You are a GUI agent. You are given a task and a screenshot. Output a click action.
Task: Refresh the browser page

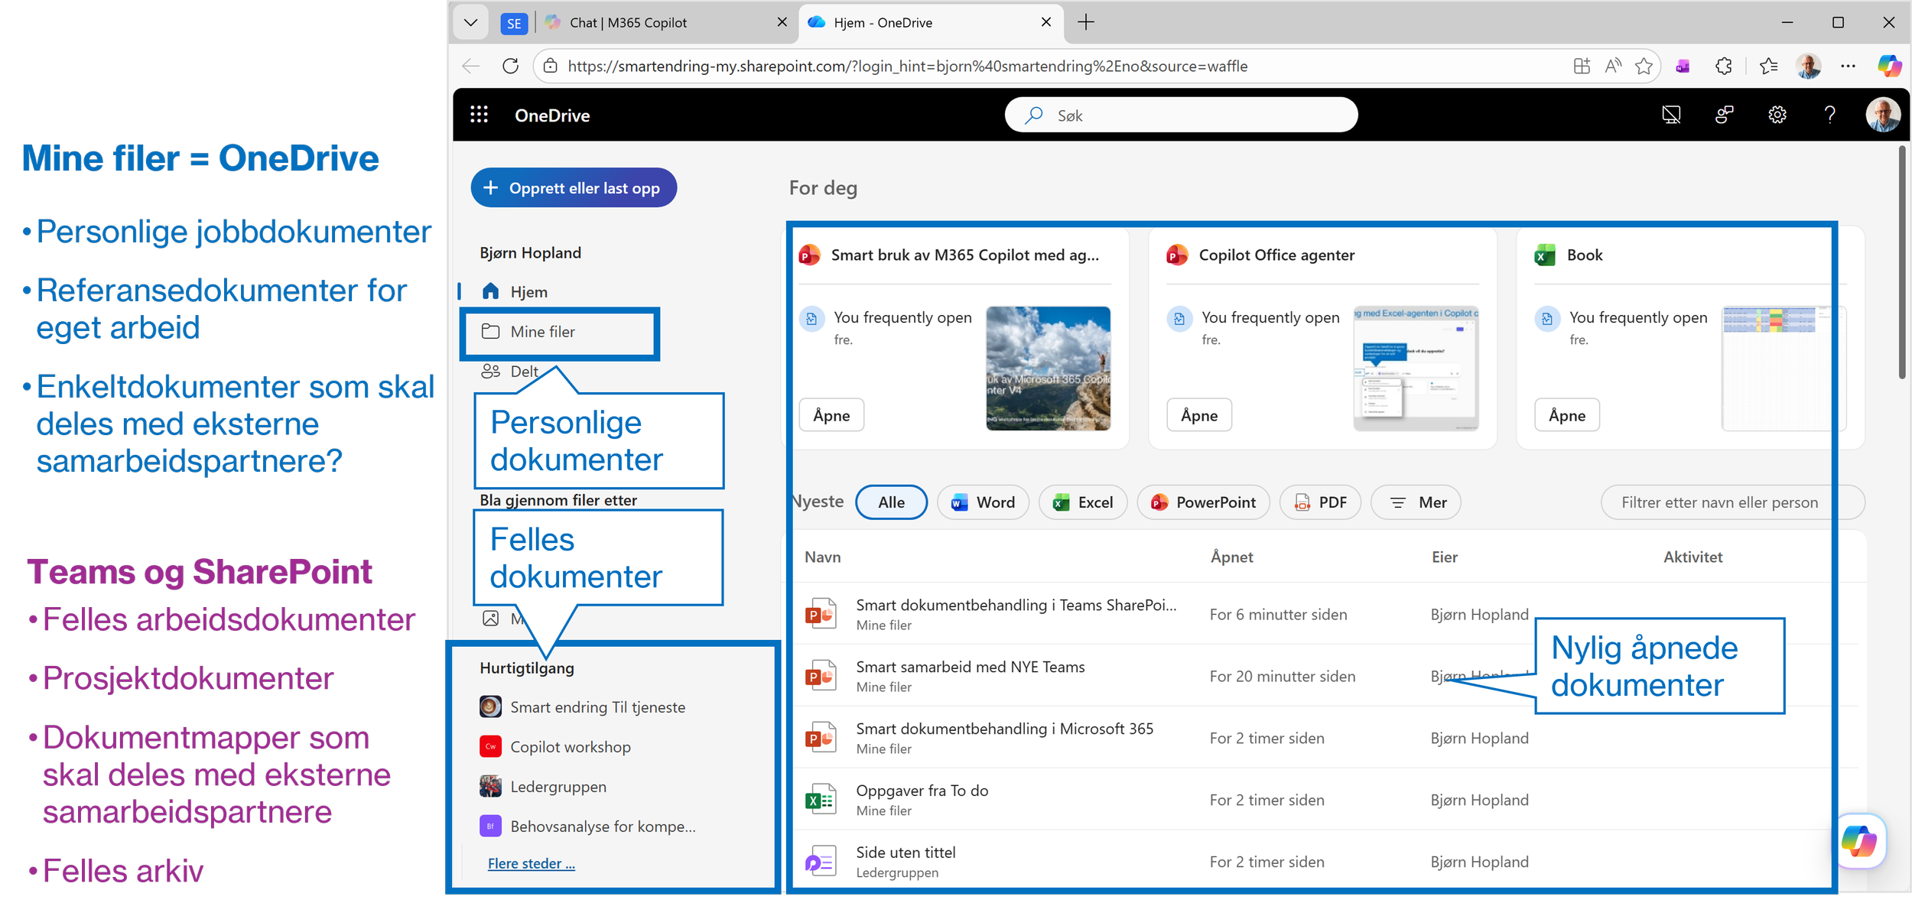click(x=510, y=67)
